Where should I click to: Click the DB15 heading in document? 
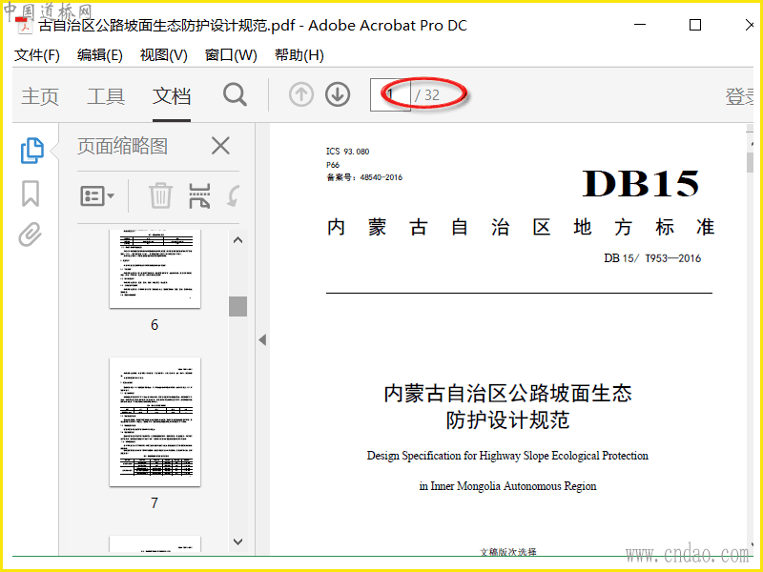point(640,183)
